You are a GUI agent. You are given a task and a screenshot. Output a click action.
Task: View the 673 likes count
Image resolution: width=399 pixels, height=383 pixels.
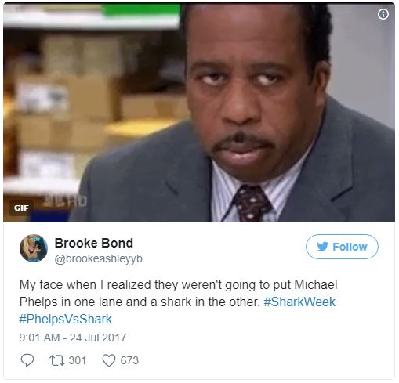click(x=129, y=360)
